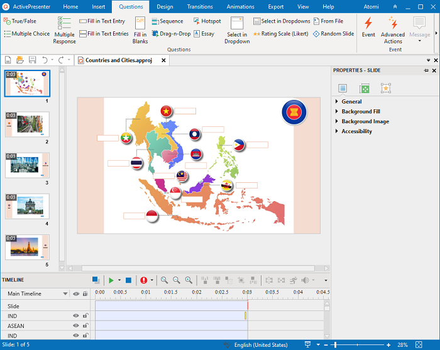Viewport: 440px width, 350px height.
Task: Insert an Essay question
Action: 204,34
